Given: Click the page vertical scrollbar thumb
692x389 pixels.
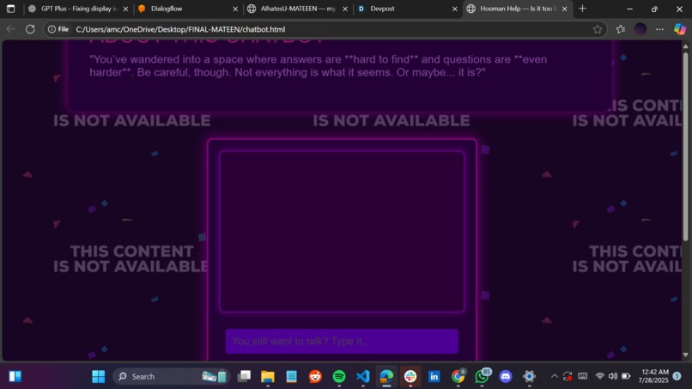Looking at the screenshot, I should [685, 146].
